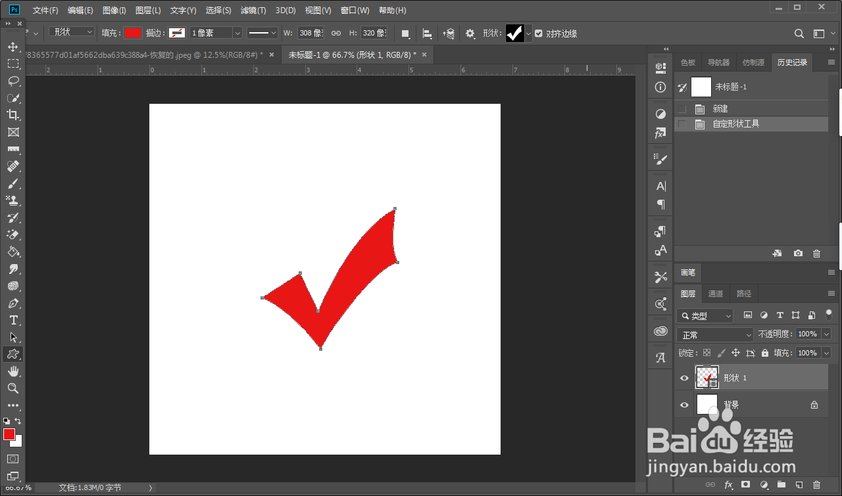This screenshot has width=842, height=496.
Task: Hide the 形状 1 layer
Action: pos(684,378)
